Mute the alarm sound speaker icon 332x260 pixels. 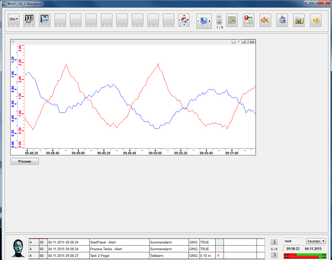tap(265, 20)
